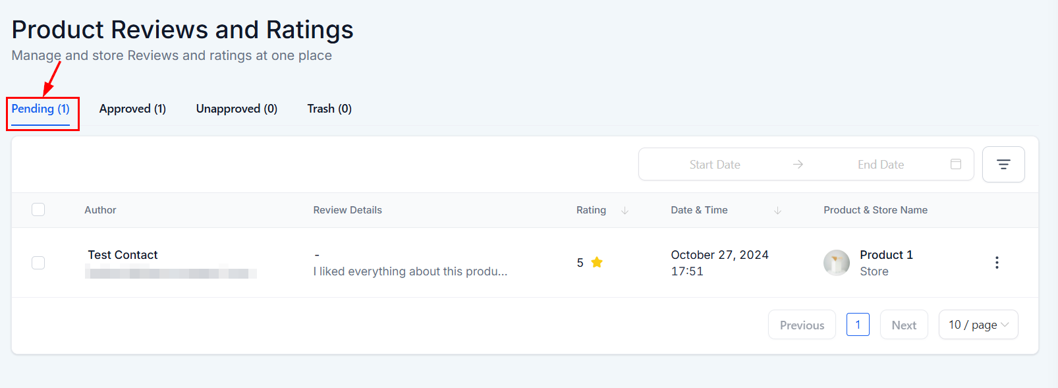
Task: Click the Start Date input field
Action: (715, 165)
